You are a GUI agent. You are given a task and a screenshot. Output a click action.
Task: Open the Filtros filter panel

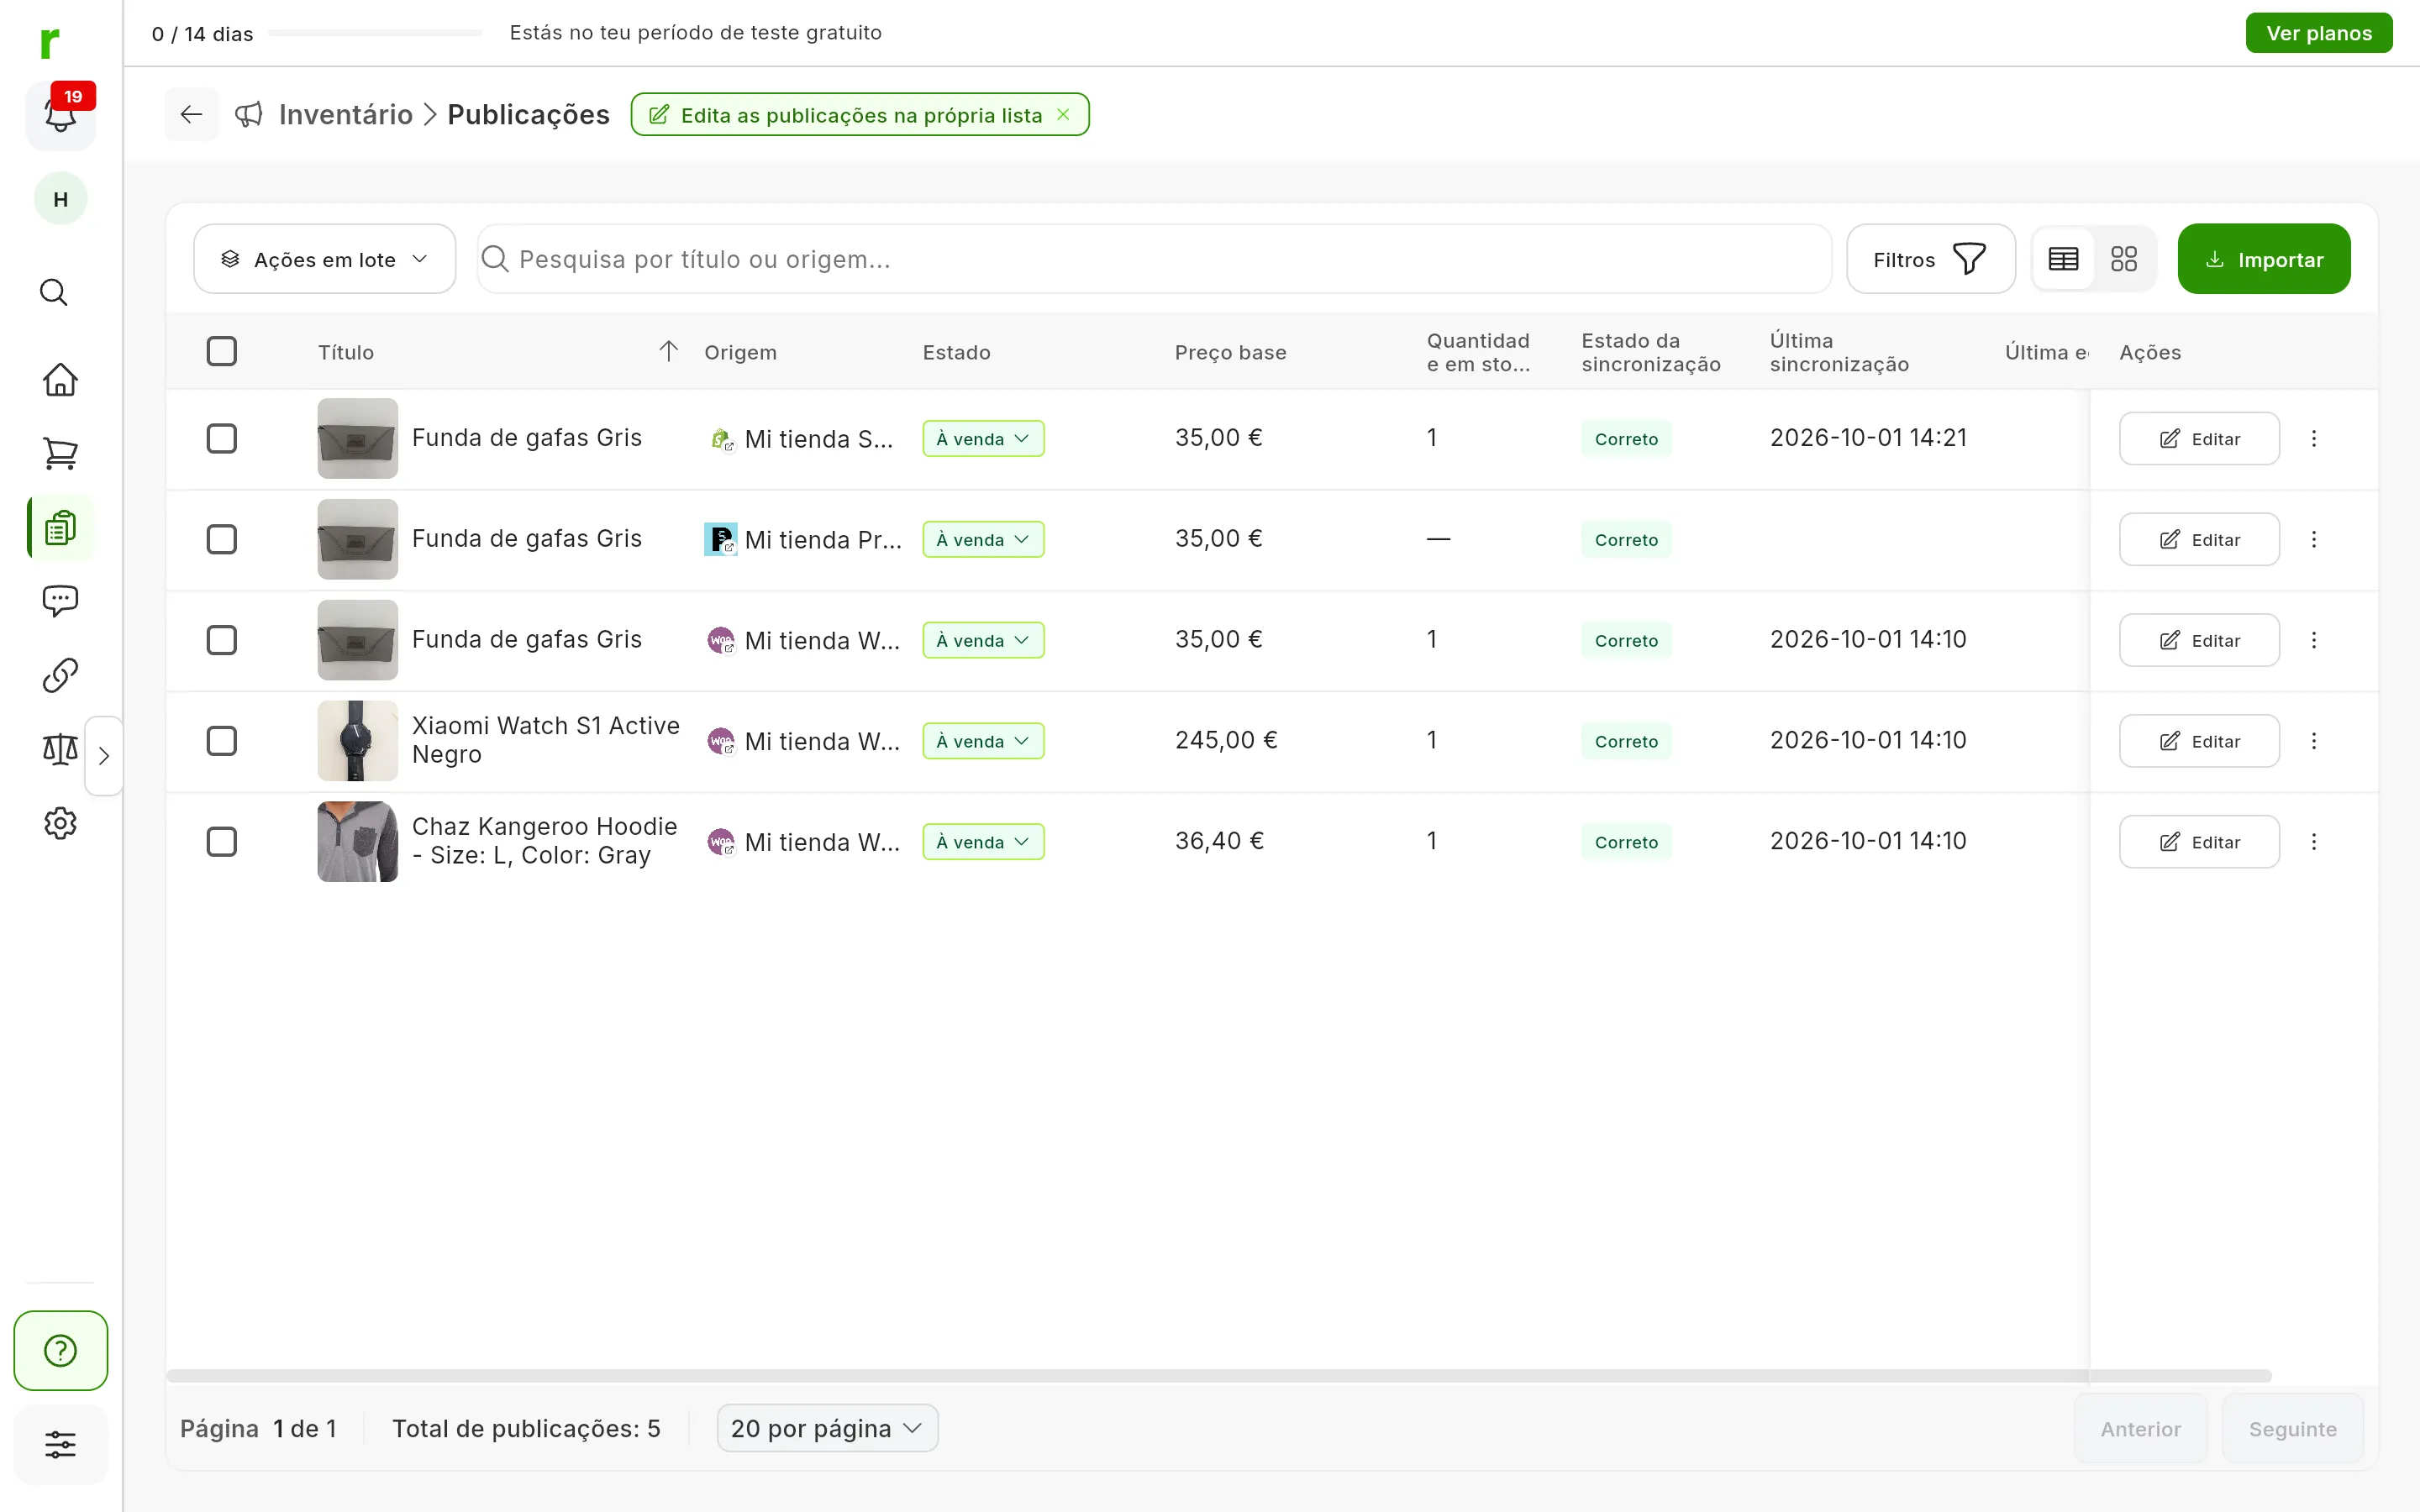[1930, 259]
